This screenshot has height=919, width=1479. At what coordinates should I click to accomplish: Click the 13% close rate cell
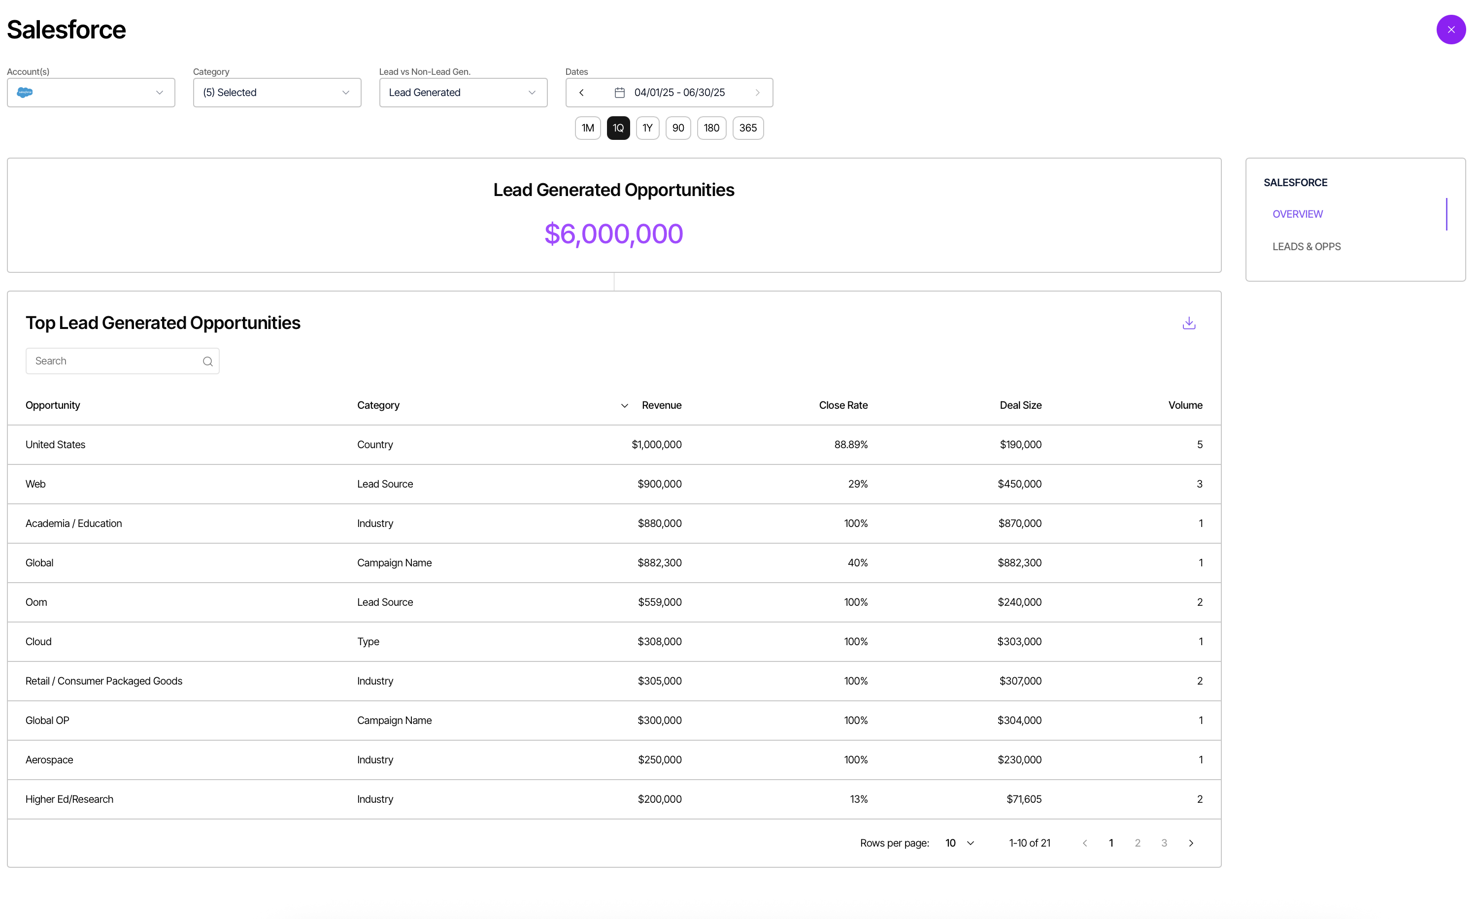coord(858,799)
